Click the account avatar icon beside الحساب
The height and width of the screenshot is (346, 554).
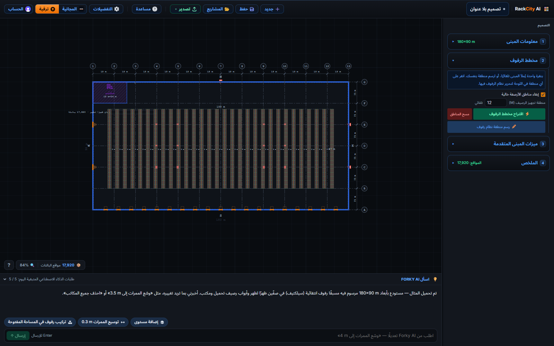coord(28,9)
